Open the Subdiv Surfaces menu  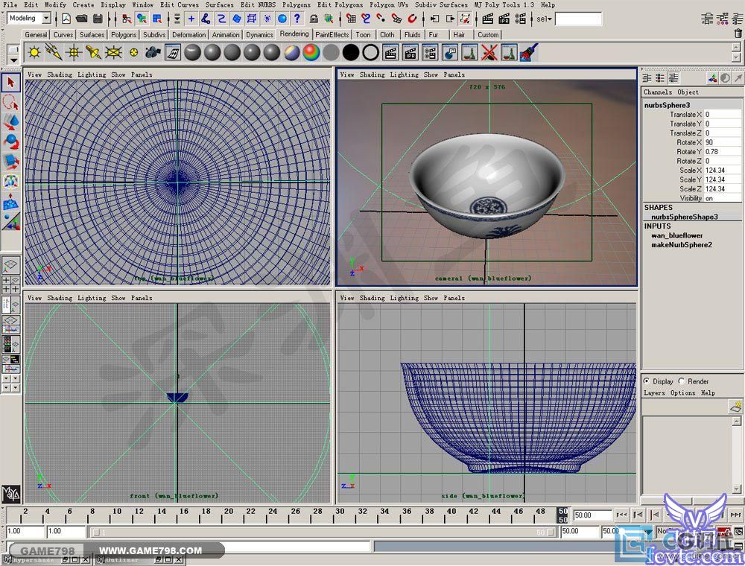coord(441,4)
